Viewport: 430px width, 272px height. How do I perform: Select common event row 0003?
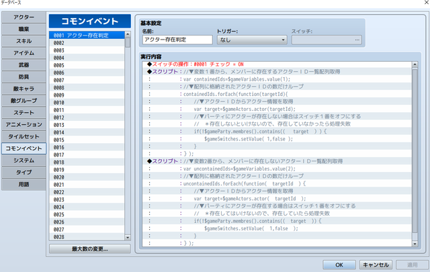click(87, 50)
